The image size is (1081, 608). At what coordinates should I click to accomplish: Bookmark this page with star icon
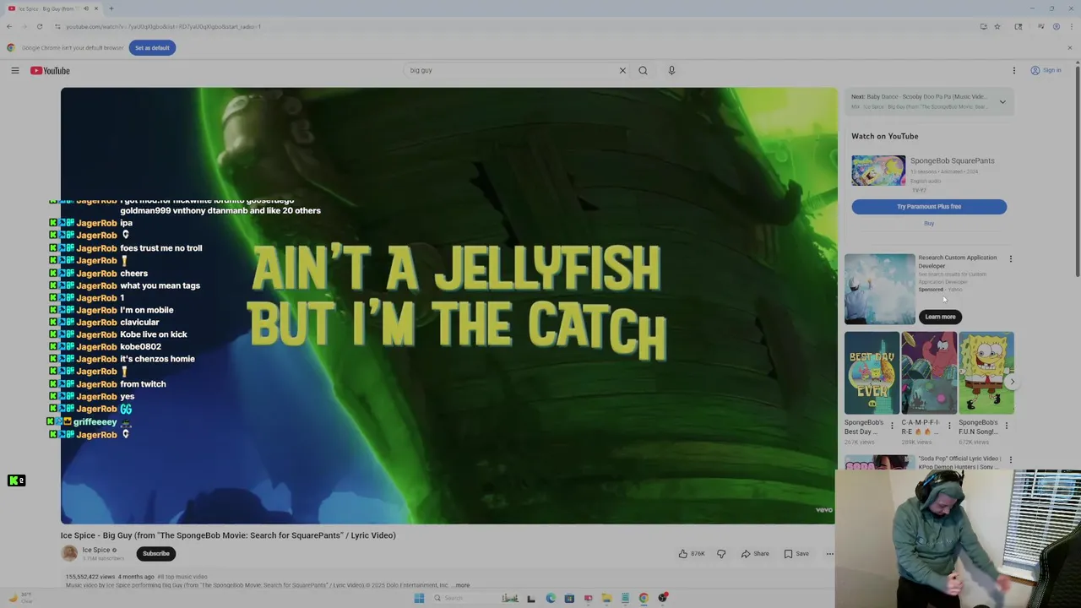(x=997, y=27)
